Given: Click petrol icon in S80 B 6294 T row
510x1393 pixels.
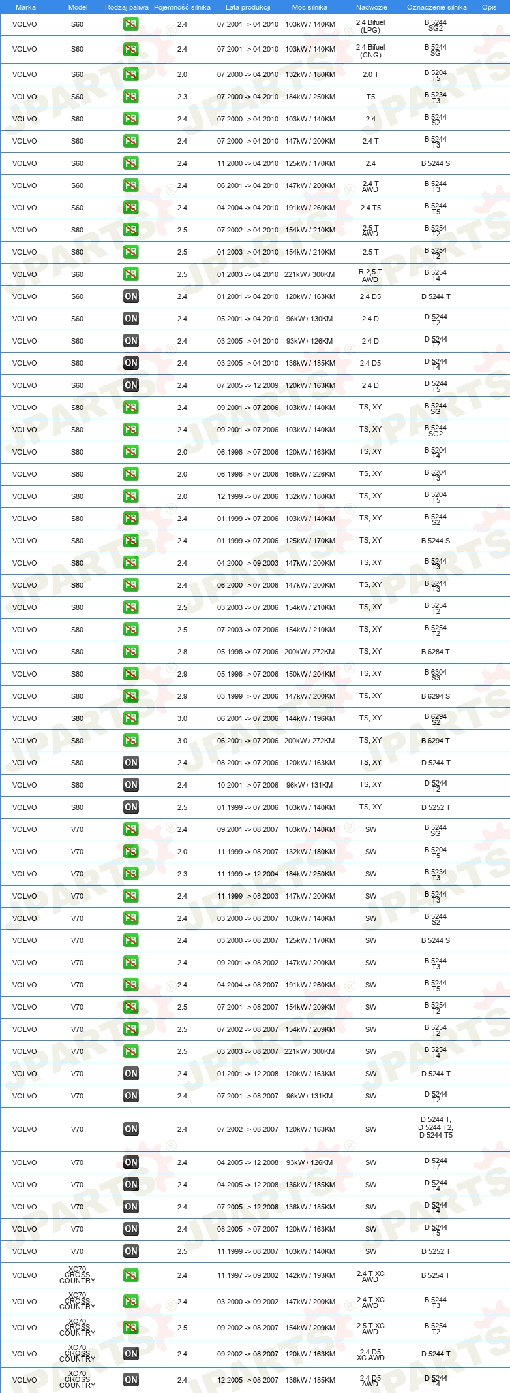Looking at the screenshot, I should coord(131,741).
